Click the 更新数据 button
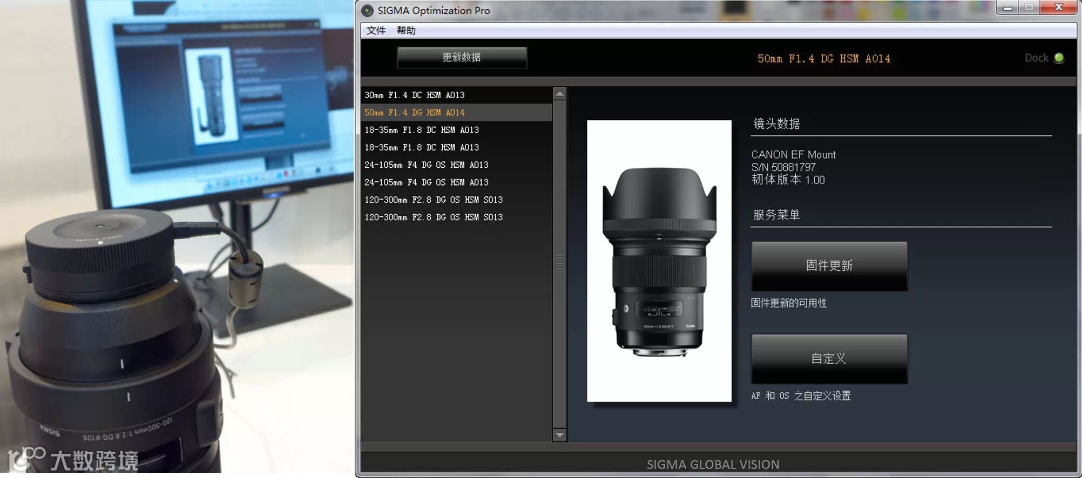 point(462,57)
